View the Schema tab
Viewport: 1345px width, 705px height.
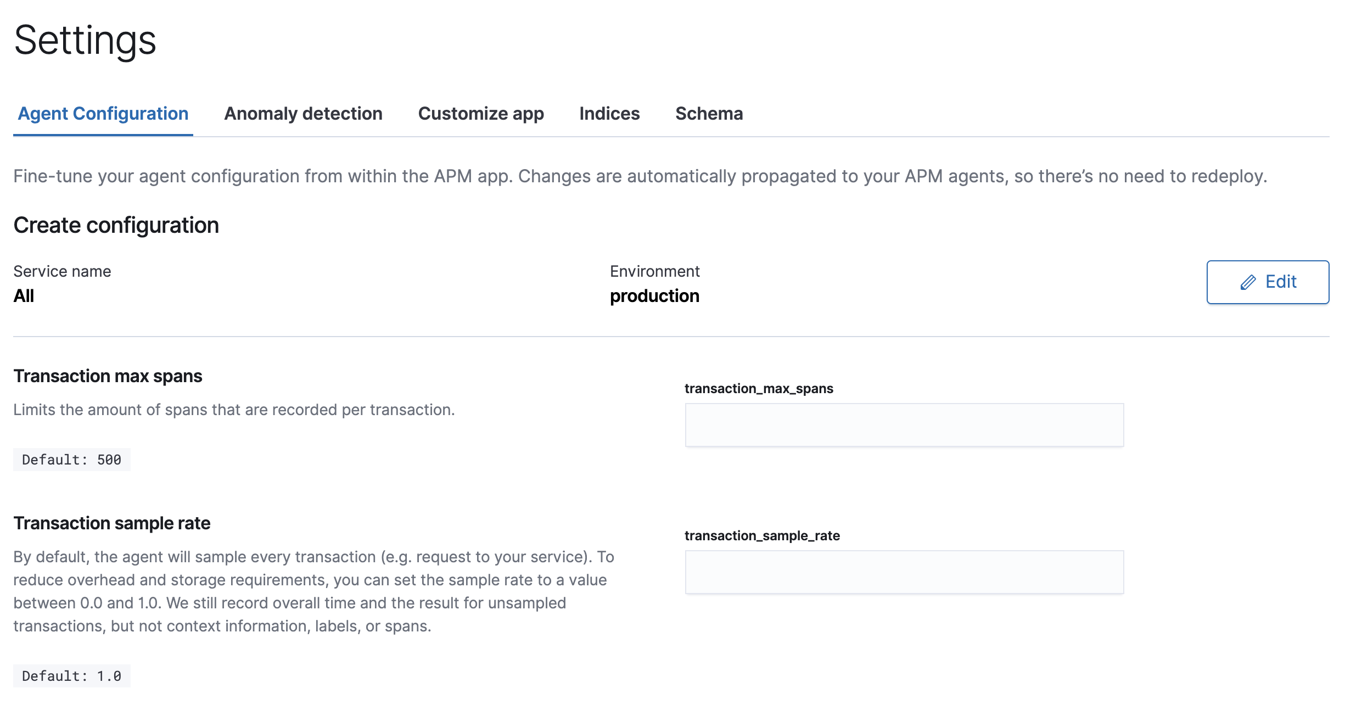point(709,114)
